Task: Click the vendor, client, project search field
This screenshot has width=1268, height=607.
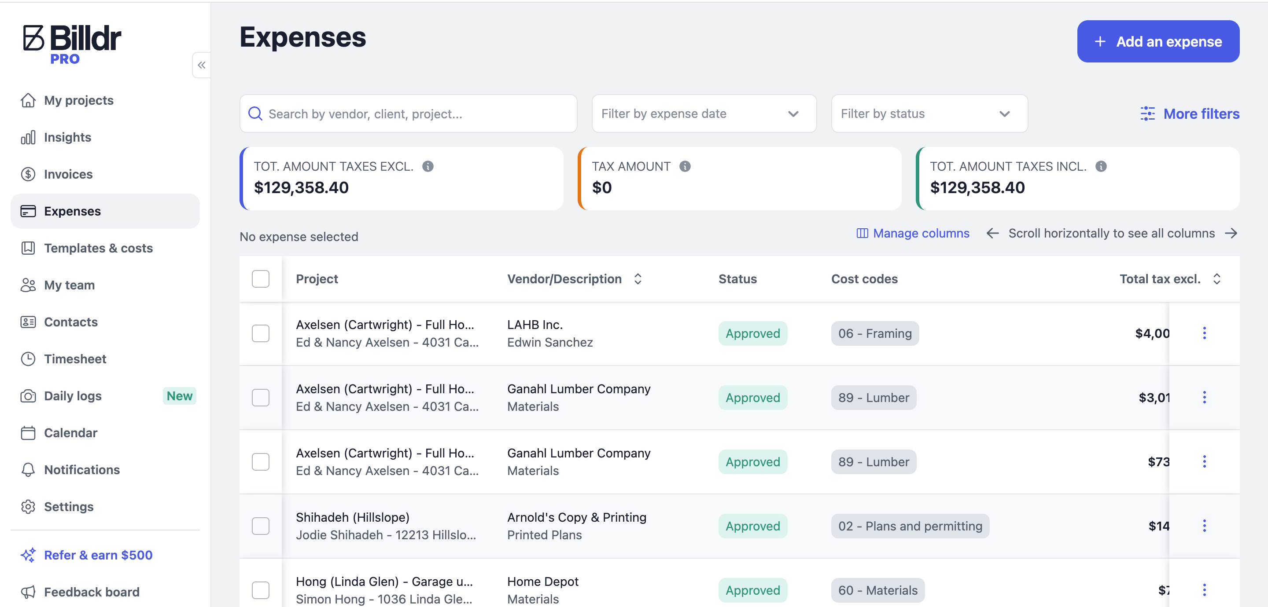Action: click(x=408, y=113)
